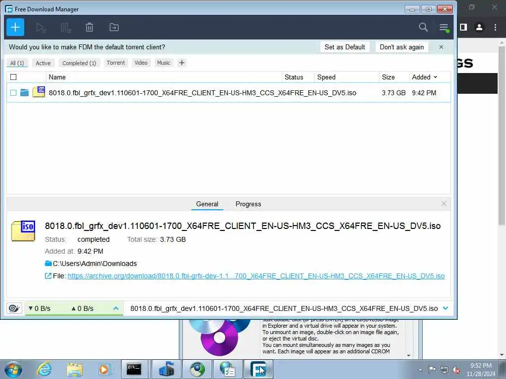506x379 pixels.
Task: Open the General details tab
Action: [207, 204]
